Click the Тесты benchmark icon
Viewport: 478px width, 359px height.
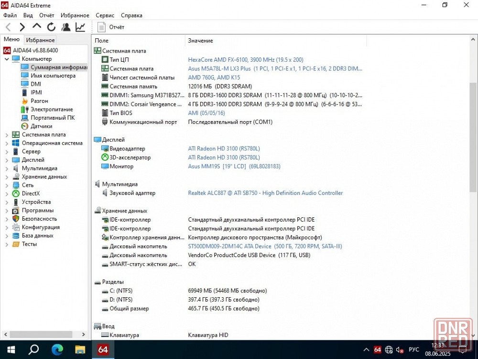tap(16, 244)
